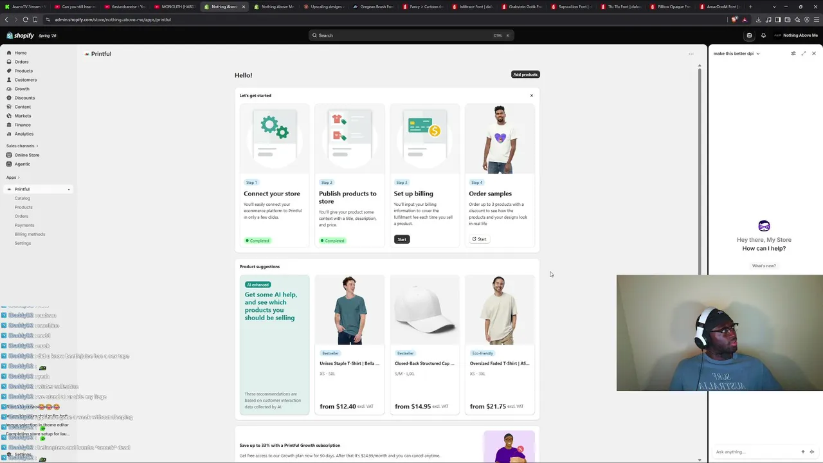Screen dimensions: 823x463
Task: Click the browser address bar URL
Action: click(113, 19)
